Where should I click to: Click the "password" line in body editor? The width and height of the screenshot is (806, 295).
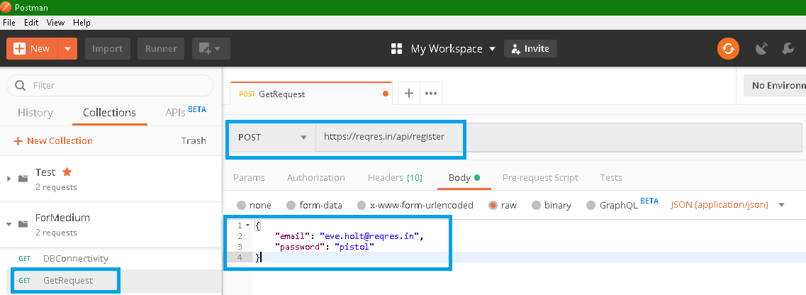pos(325,247)
